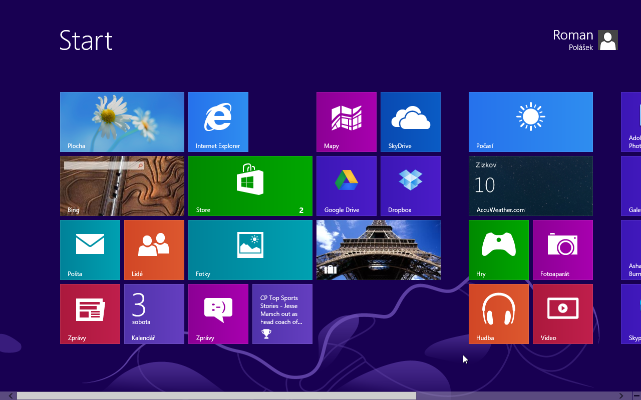The image size is (641, 400).
Task: Open the purple Zprávy messaging tile
Action: point(218,314)
